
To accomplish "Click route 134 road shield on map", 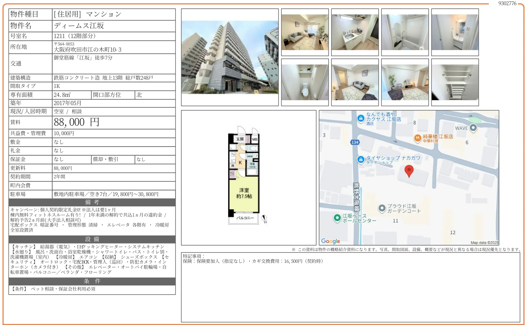I will click(355, 142).
